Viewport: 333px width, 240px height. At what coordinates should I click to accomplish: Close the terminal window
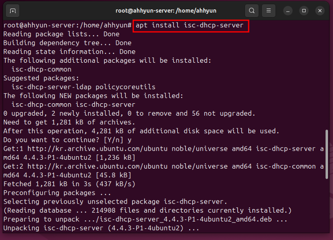tap(320, 11)
